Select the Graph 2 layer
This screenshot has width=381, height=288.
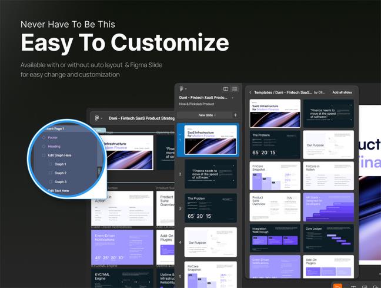60,173
